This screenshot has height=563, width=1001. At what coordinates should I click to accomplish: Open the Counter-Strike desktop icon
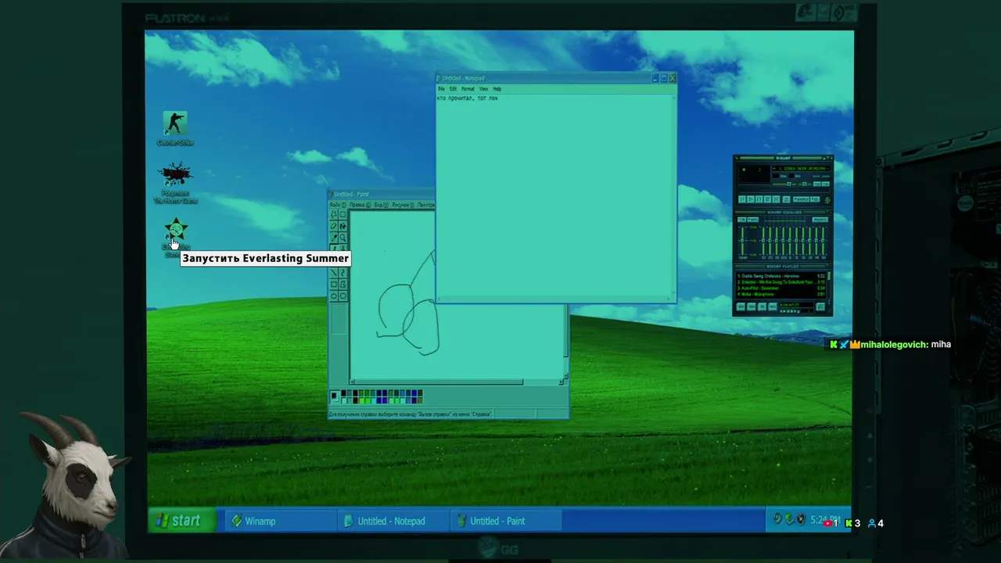[x=175, y=128]
